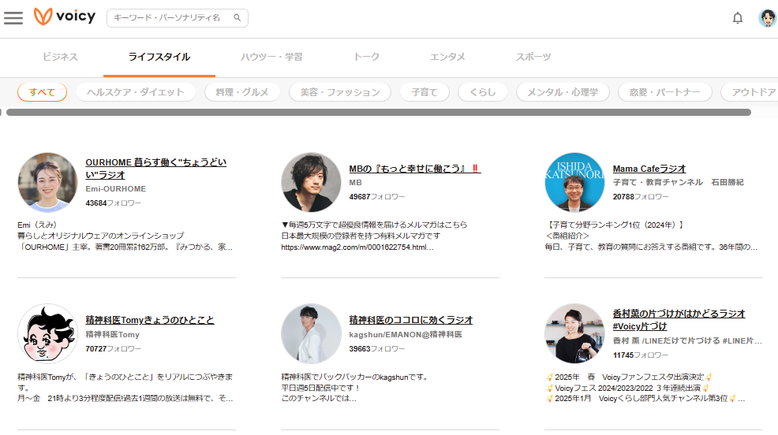The width and height of the screenshot is (778, 435).
Task: Open notifications bell
Action: point(737,18)
